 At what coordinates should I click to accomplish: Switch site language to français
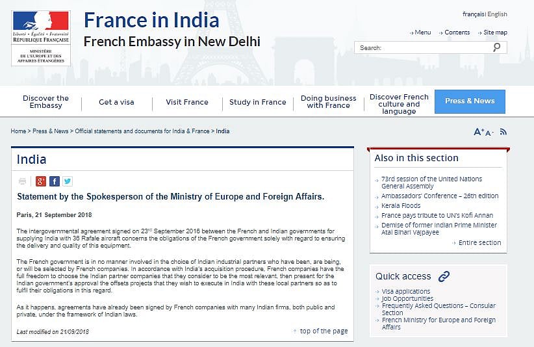pos(473,14)
